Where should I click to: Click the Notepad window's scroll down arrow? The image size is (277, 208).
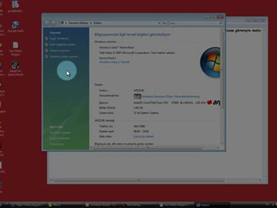264,176
